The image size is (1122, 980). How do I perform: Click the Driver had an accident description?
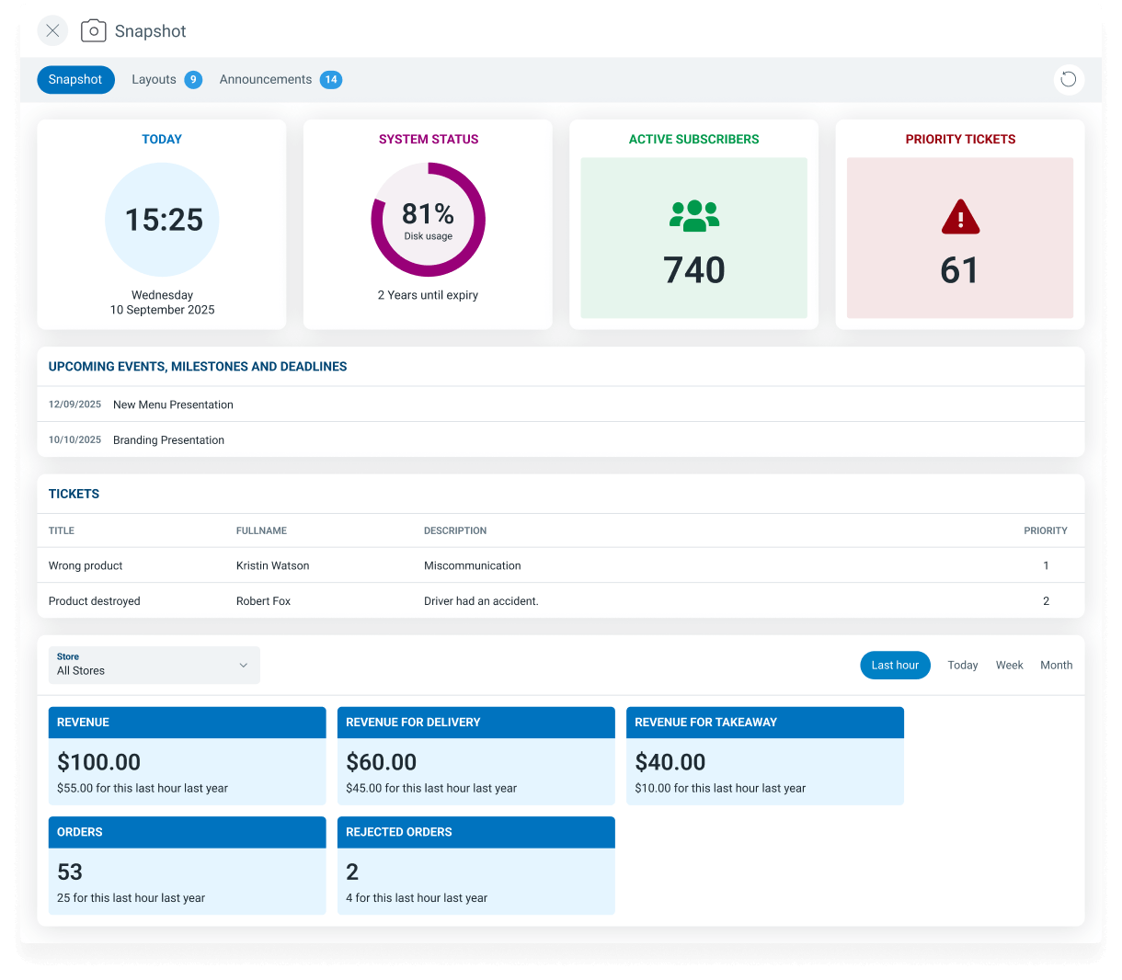point(481,601)
